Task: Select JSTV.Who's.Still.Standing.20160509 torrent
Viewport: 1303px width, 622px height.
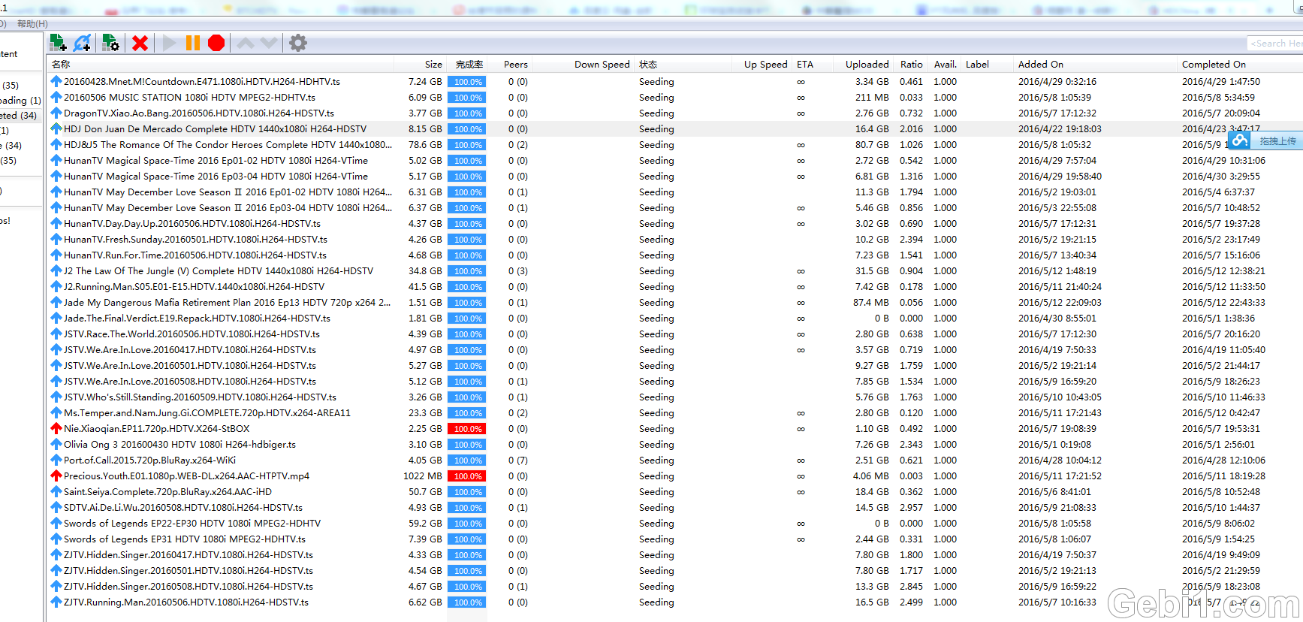Action: [200, 397]
